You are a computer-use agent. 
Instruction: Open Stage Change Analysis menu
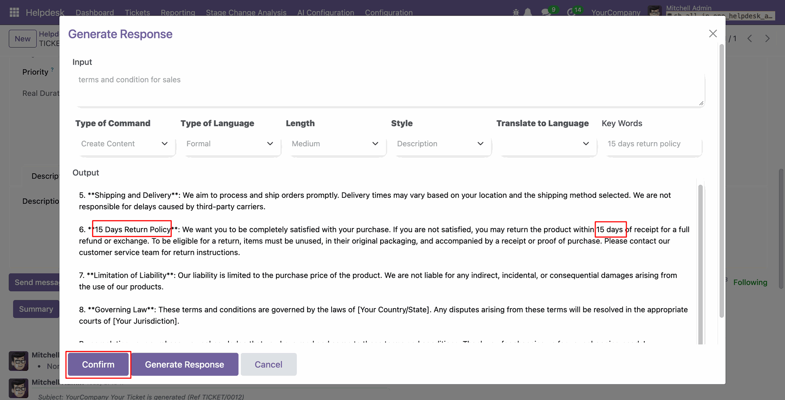pyautogui.click(x=246, y=12)
